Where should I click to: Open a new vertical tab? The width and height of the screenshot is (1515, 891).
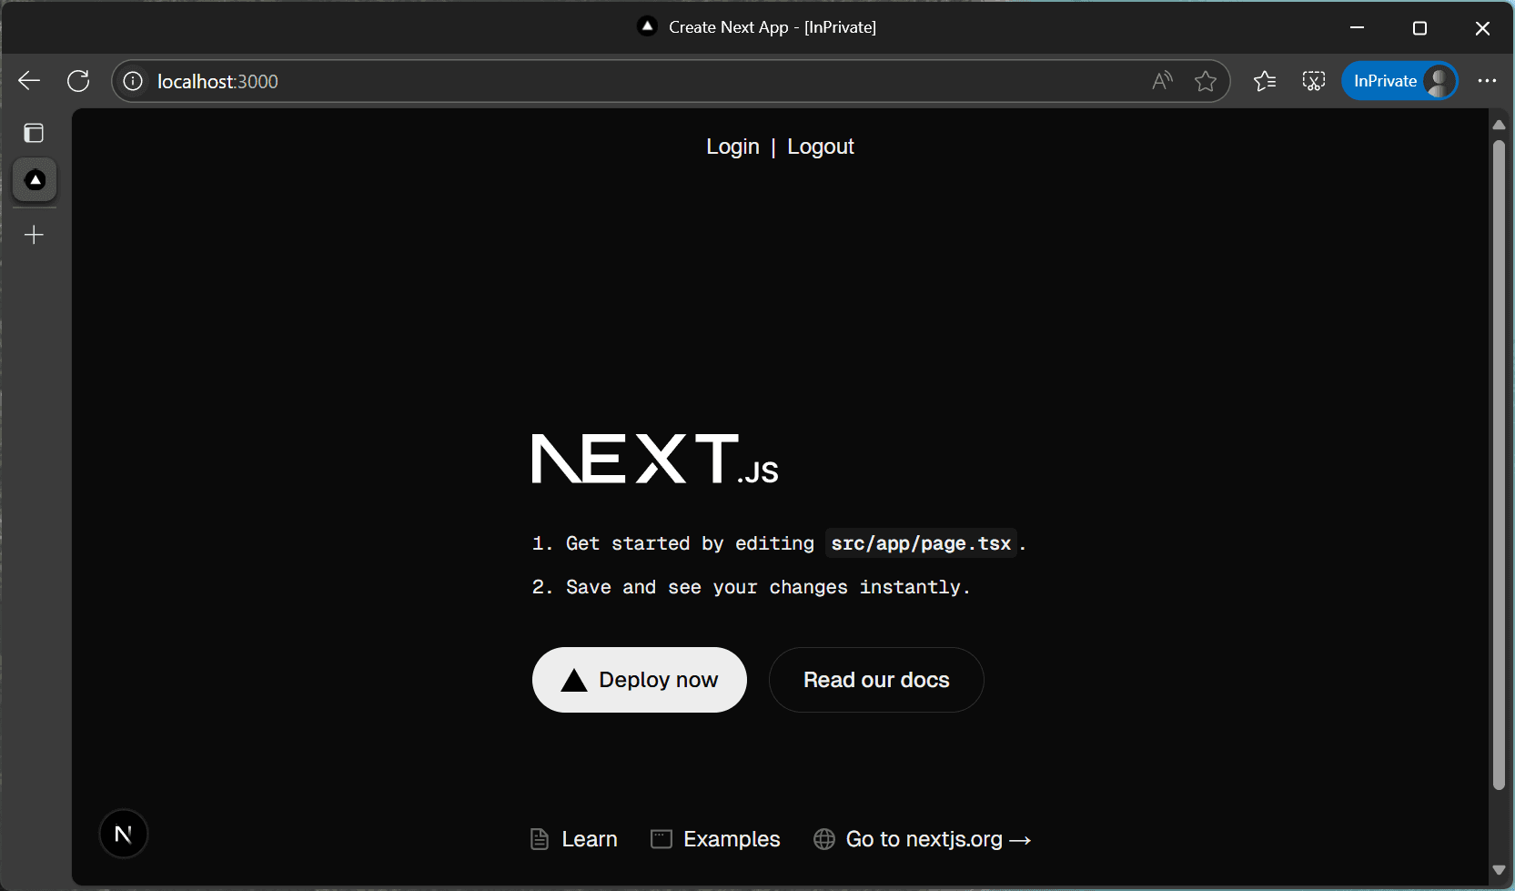click(34, 235)
